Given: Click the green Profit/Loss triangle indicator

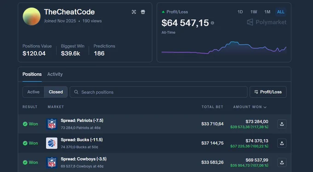Looking at the screenshot, I should 163,12.
